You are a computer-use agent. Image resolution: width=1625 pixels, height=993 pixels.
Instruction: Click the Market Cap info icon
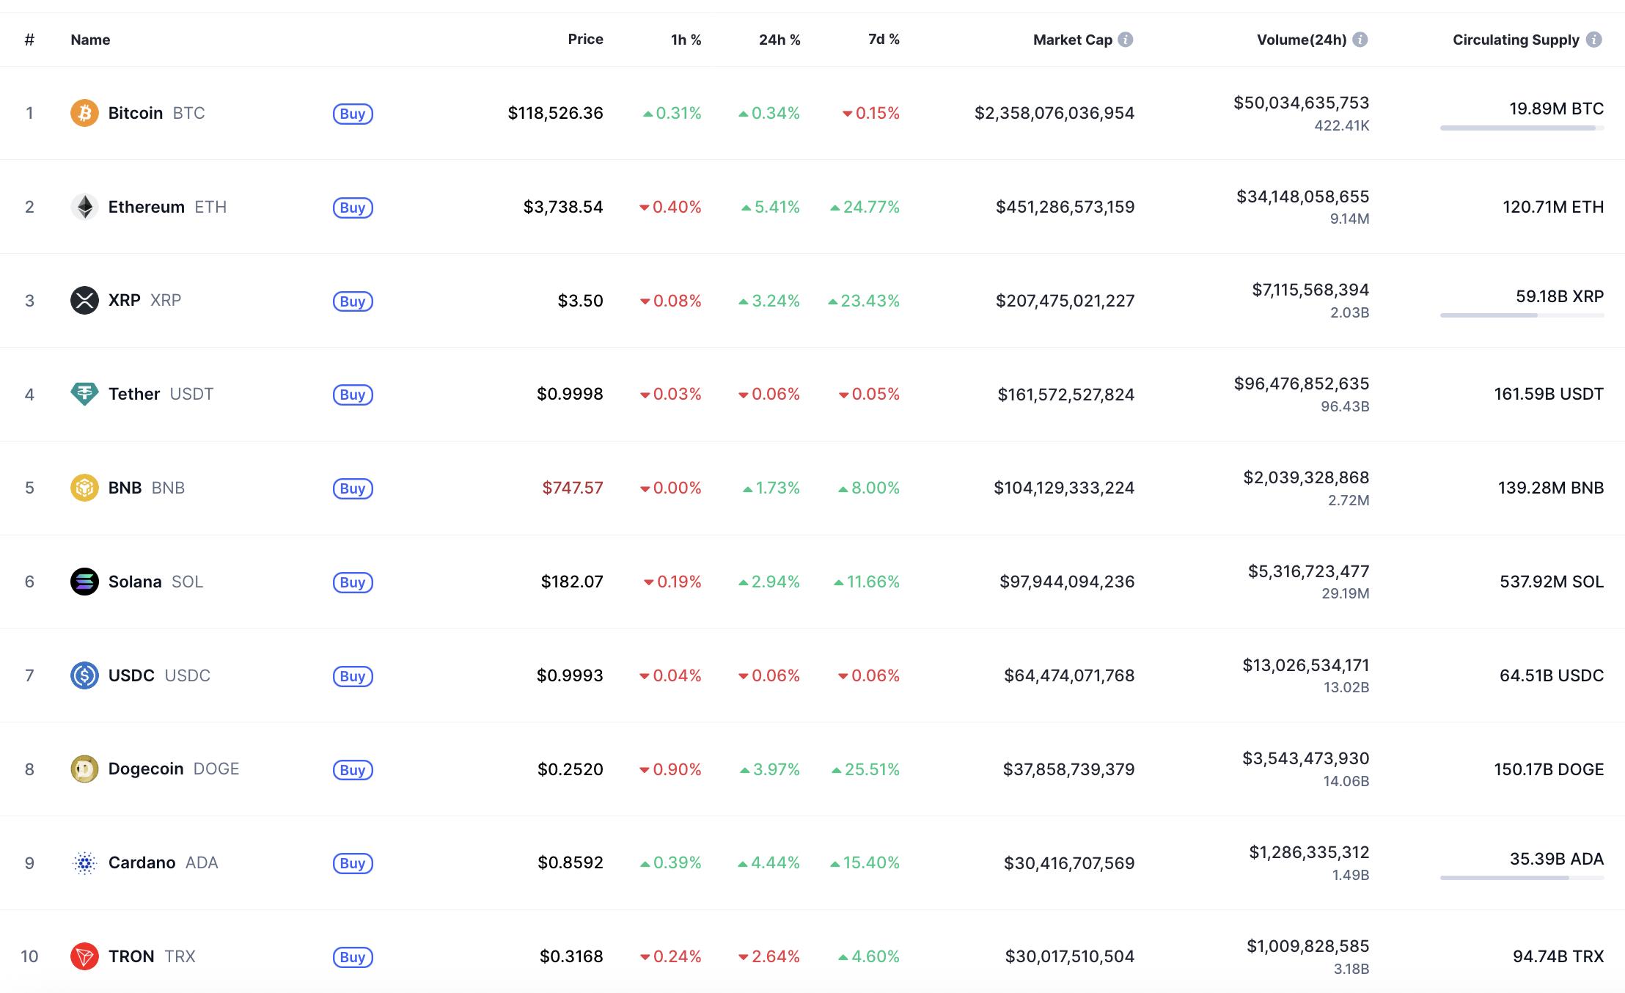click(1126, 40)
